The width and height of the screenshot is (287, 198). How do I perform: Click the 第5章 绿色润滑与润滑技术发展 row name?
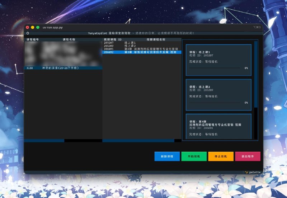click(150, 52)
